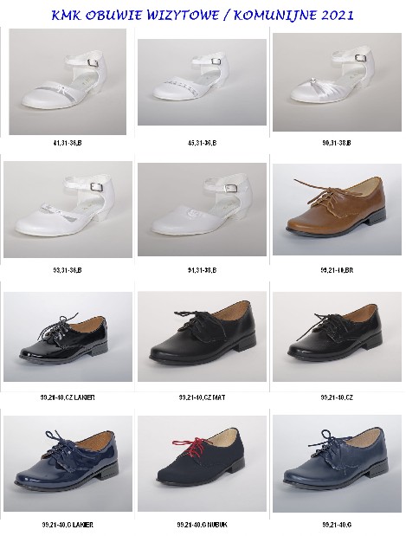Image resolution: width=406 pixels, height=536 pixels.
Task: Select the nubuck shoe with red laces
Action: [x=202, y=464]
